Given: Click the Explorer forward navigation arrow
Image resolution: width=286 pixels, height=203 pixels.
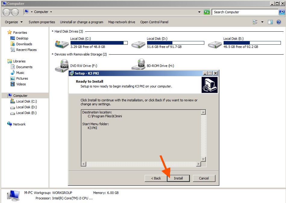Looking at the screenshot, I should click(15, 12).
